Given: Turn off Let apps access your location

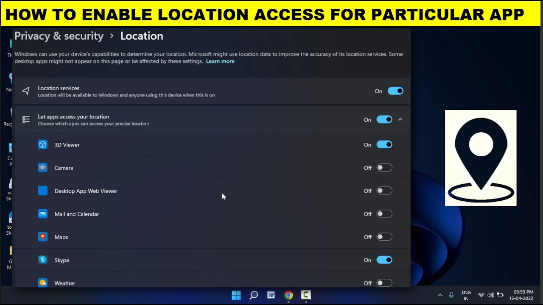Looking at the screenshot, I should coord(384,119).
